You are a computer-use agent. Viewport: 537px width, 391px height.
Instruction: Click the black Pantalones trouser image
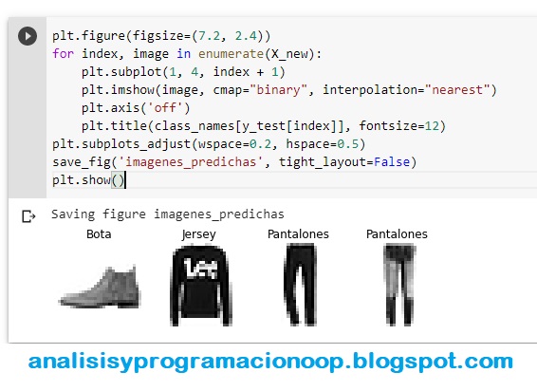(x=300, y=285)
